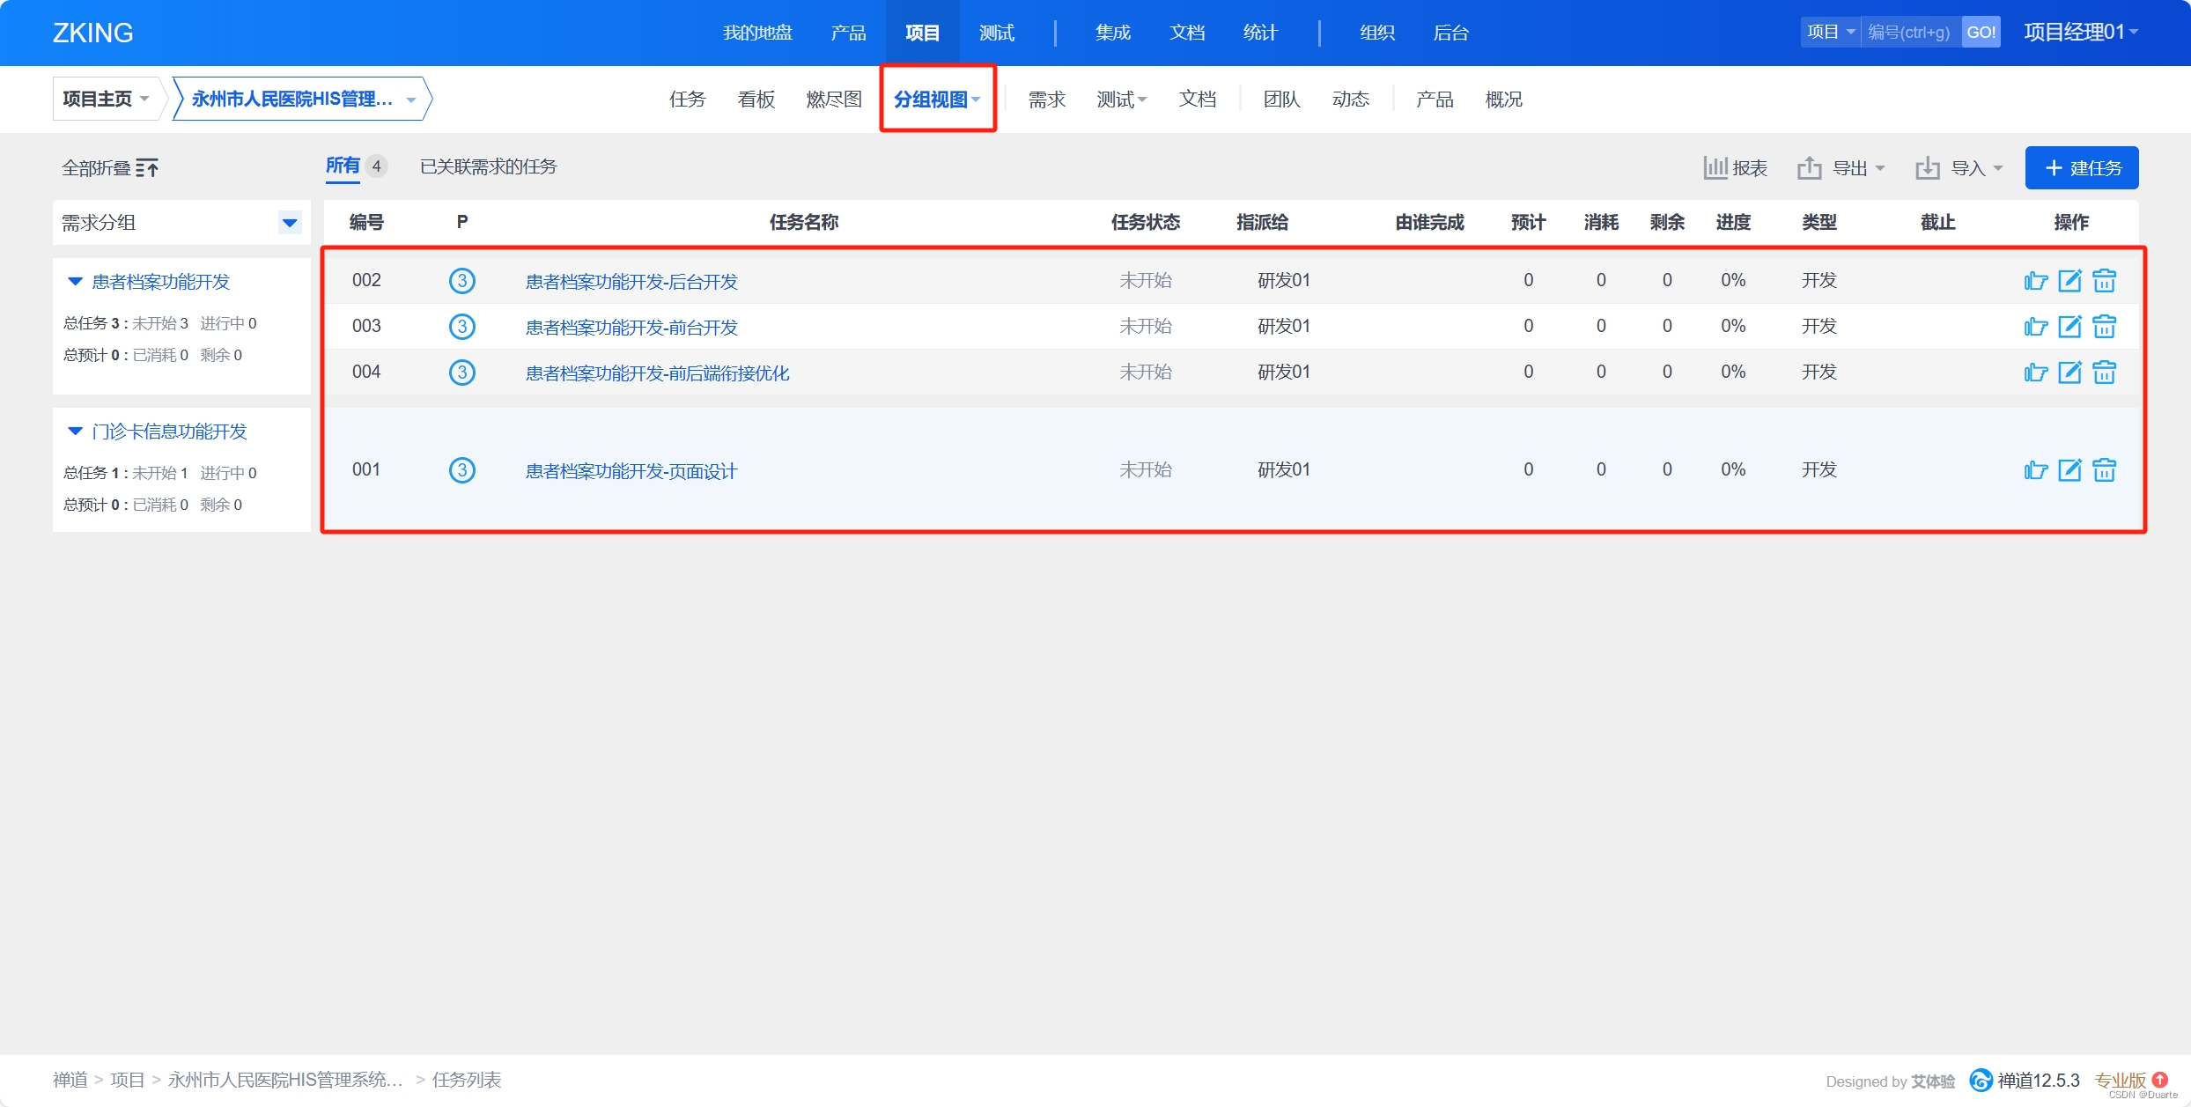Viewport: 2191px width, 1107px height.
Task: Click priority 3 badge of task 002
Action: pos(462,281)
